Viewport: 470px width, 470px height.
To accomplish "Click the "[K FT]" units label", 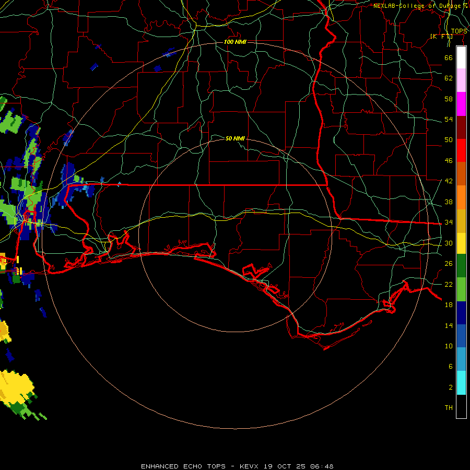I will point(441,37).
